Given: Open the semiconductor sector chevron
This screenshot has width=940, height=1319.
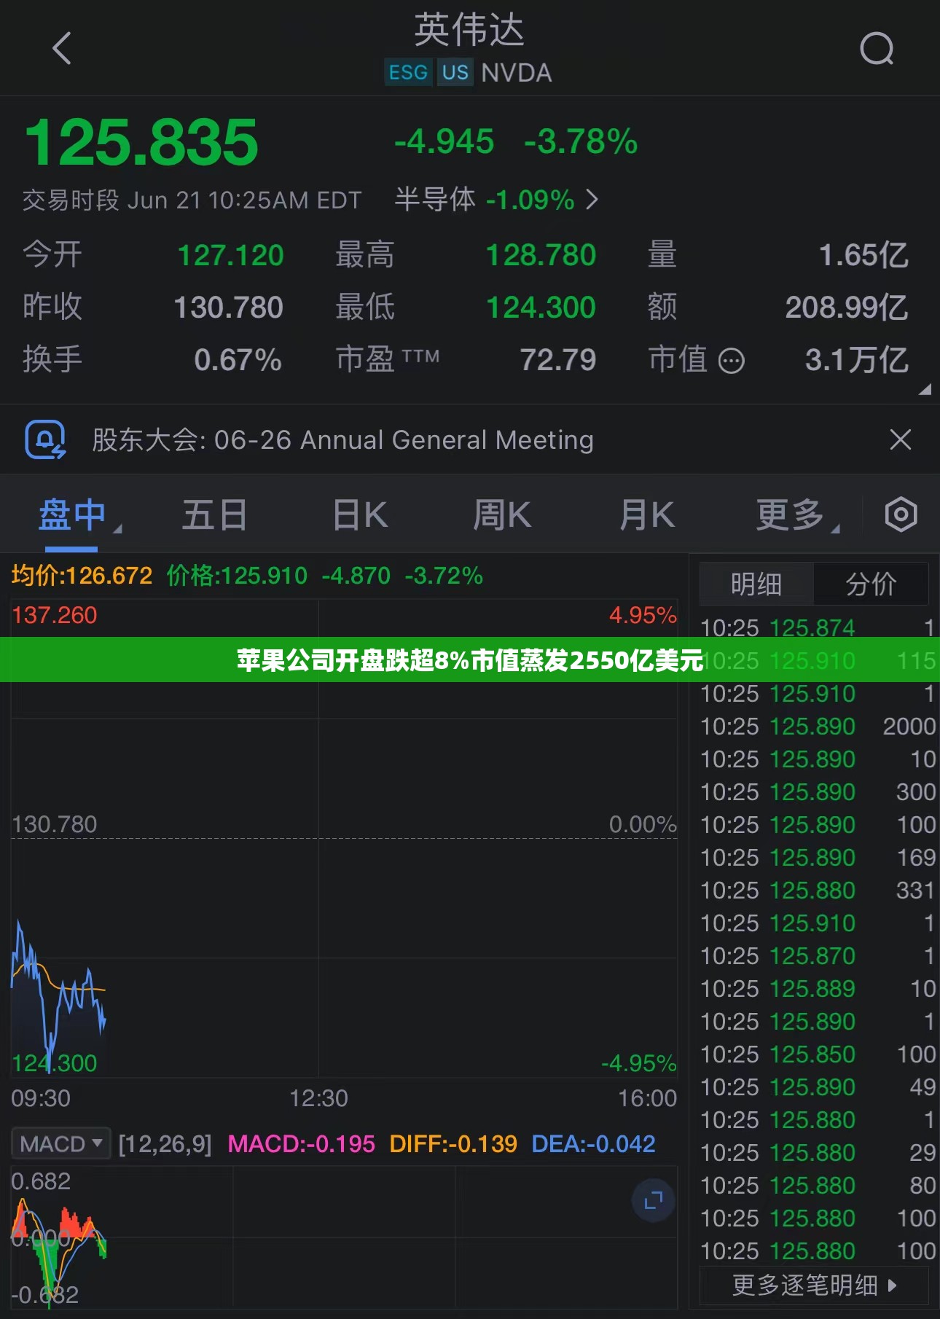Looking at the screenshot, I should click(592, 199).
